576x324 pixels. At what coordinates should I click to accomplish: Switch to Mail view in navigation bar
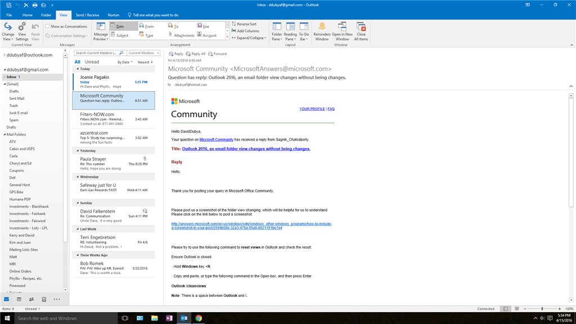(x=7, y=299)
